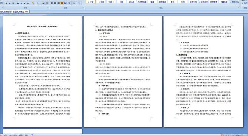The width and height of the screenshot is (248, 136).
Task: Apply strikethrough to text
Action: tap(18, 3)
